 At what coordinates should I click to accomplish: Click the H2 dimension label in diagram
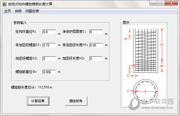click(162, 66)
